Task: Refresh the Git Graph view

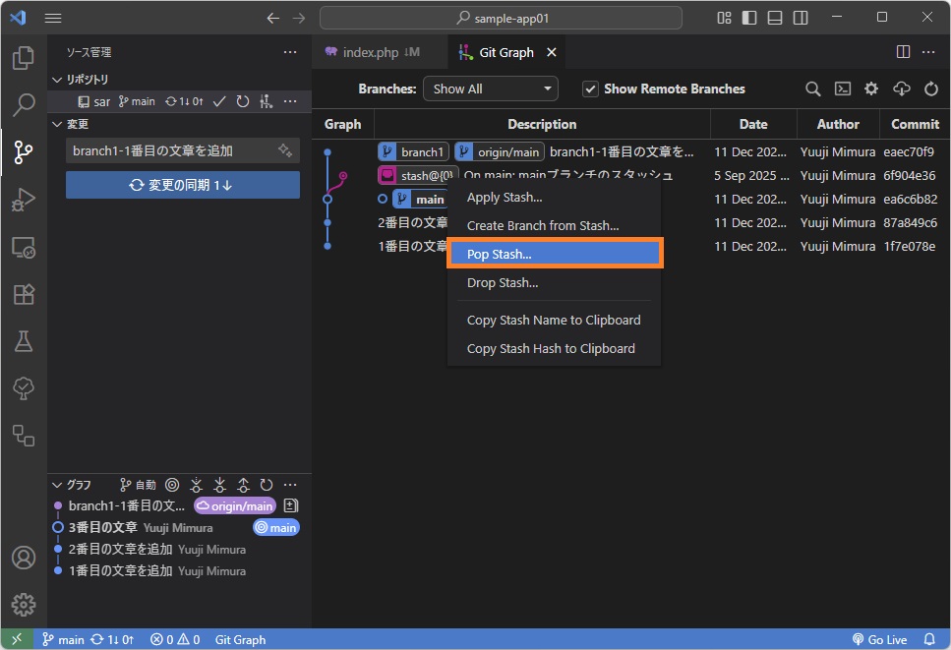Action: [931, 89]
